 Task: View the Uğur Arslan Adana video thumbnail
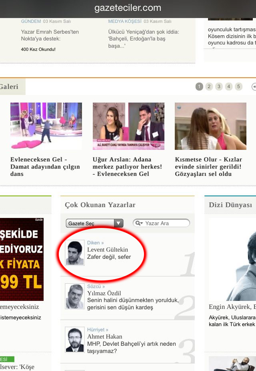(128, 126)
